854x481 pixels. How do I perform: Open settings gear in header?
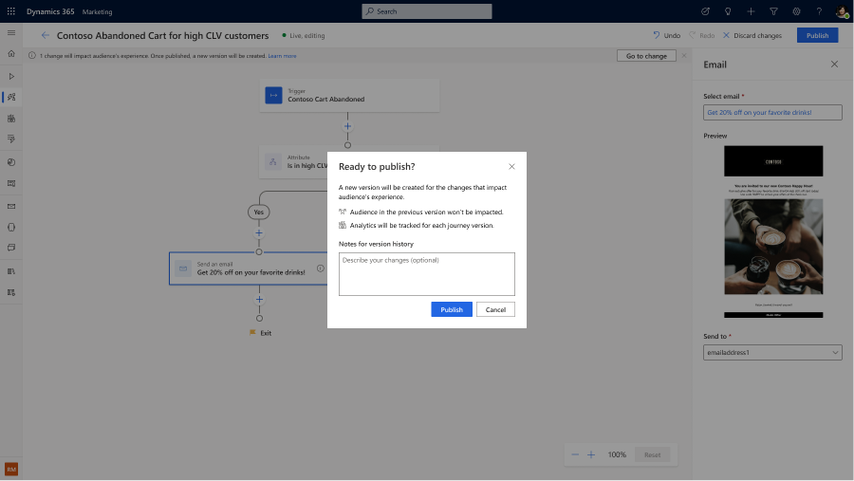tap(796, 11)
